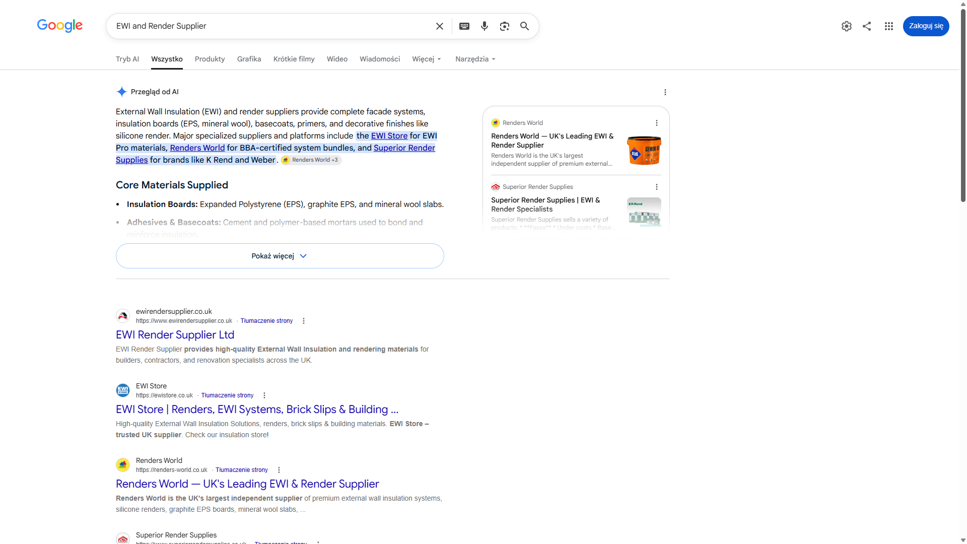
Task: Open three-dot menu for the Renders World result
Action: click(x=279, y=470)
